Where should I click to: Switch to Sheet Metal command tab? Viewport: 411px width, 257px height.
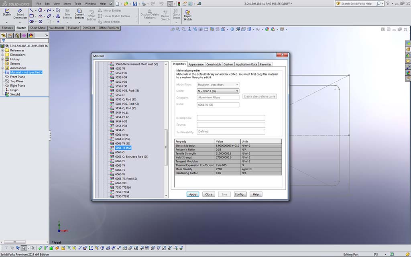[38, 28]
